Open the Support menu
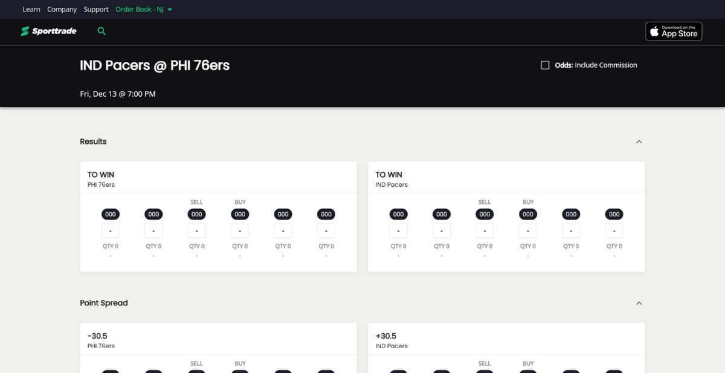The height and width of the screenshot is (373, 725). pos(96,9)
